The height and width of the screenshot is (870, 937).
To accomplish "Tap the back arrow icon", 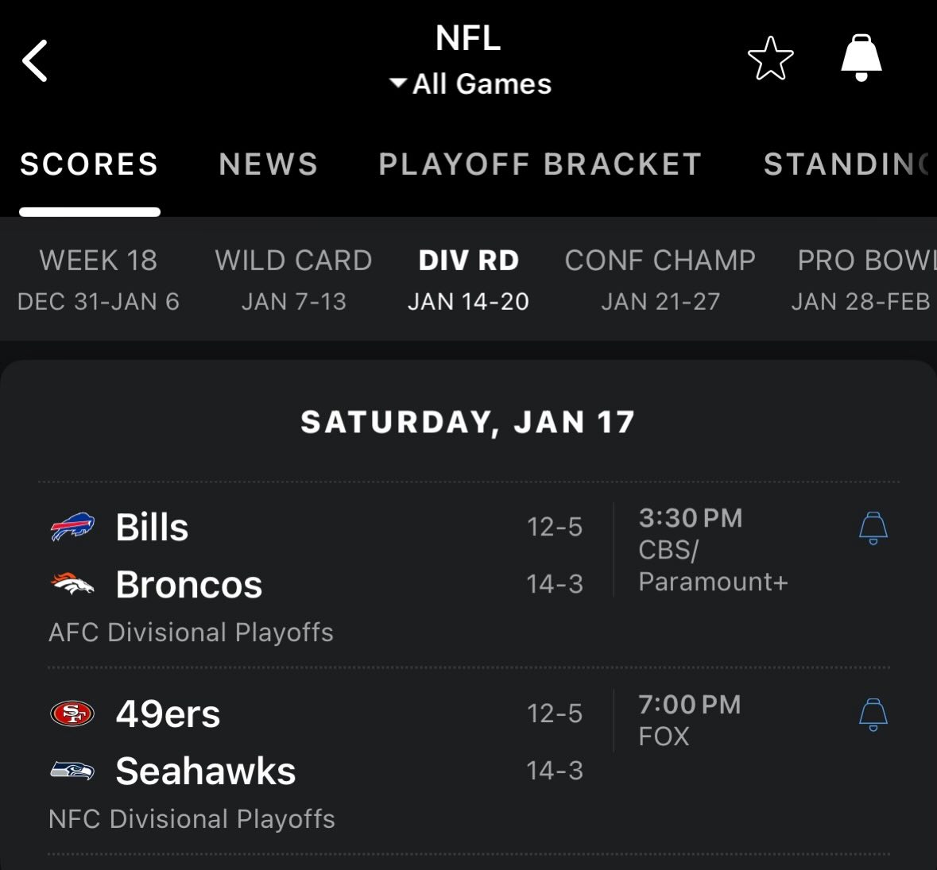I will pos(35,60).
